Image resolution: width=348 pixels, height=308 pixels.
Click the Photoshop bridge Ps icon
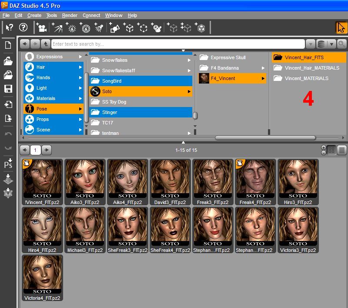pyautogui.click(x=8, y=164)
